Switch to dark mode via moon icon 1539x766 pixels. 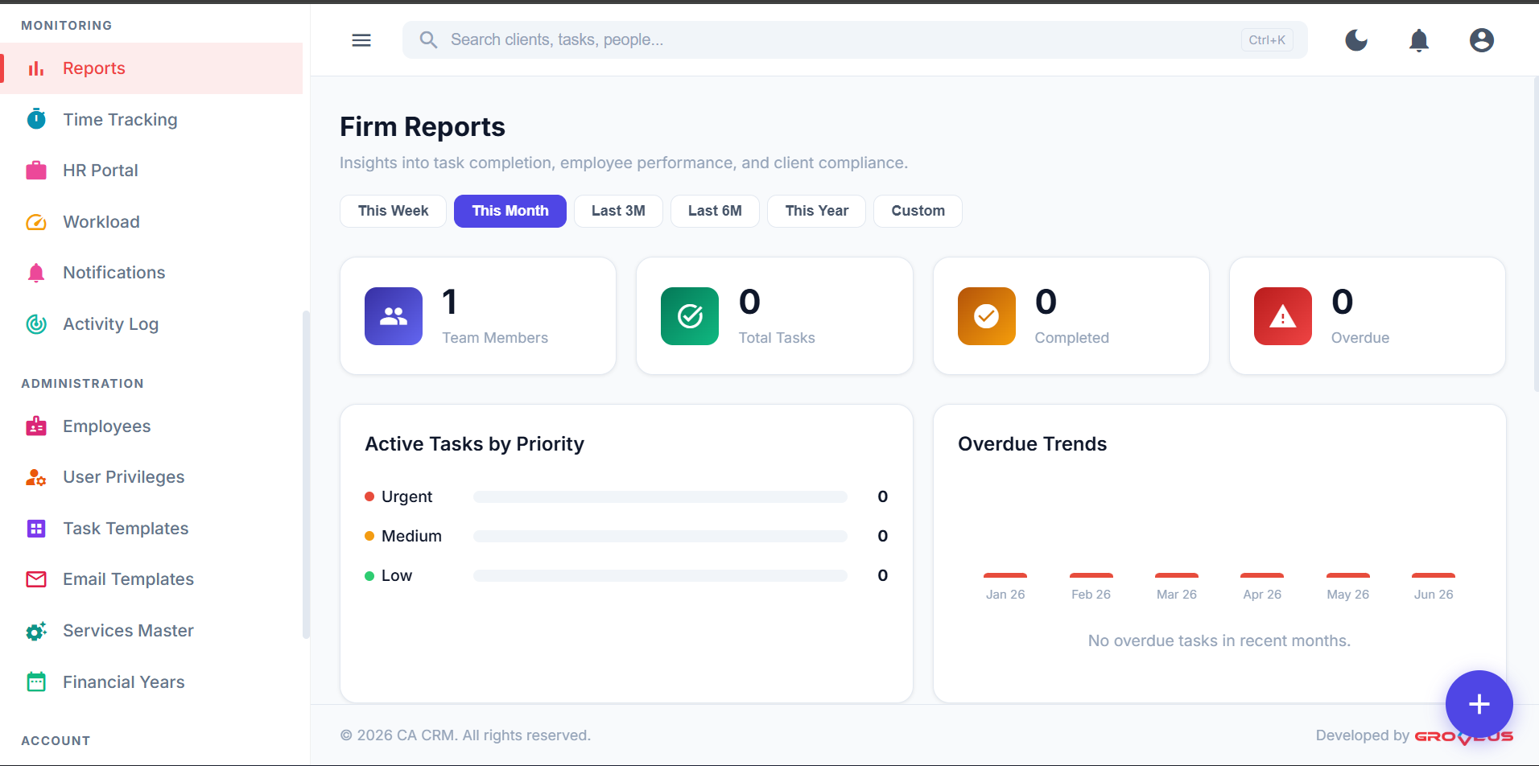tap(1356, 40)
